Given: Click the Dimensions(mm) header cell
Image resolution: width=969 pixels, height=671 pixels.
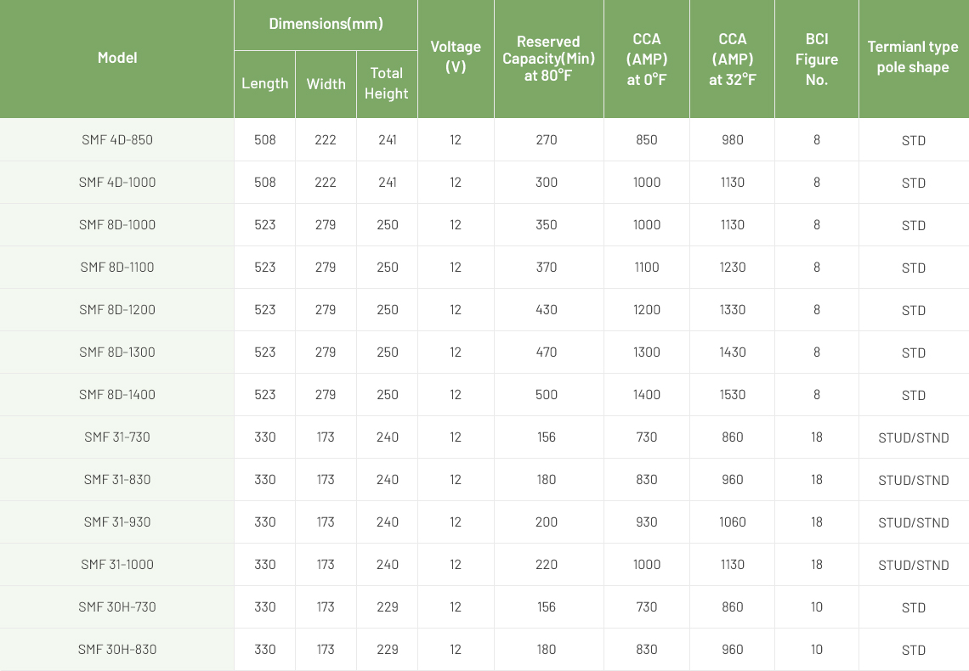Looking at the screenshot, I should point(326,25).
